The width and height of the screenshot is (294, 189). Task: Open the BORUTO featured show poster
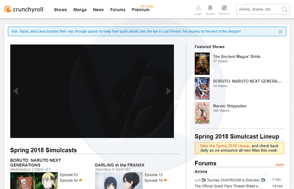coord(202,88)
